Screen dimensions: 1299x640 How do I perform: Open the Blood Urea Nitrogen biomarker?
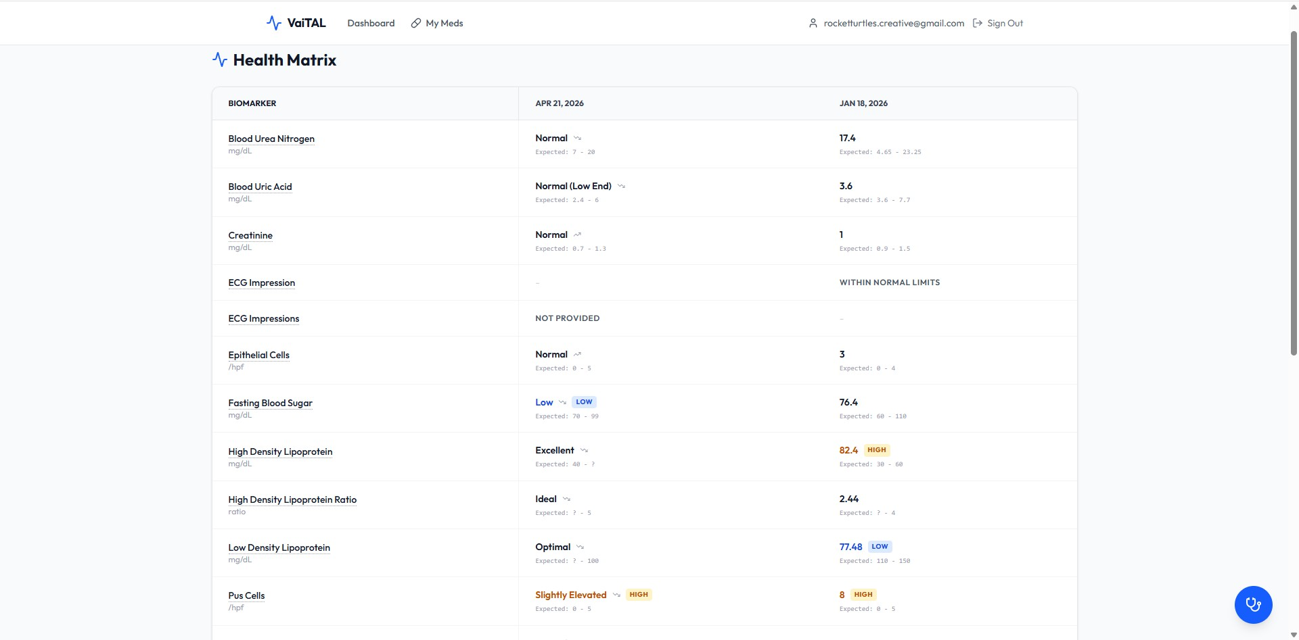pyautogui.click(x=271, y=139)
